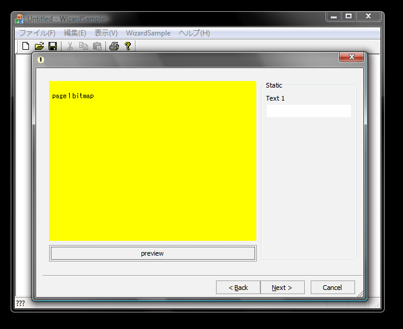The image size is (403, 329).
Task: Minimize the WizardSample main window
Action: click(x=334, y=16)
